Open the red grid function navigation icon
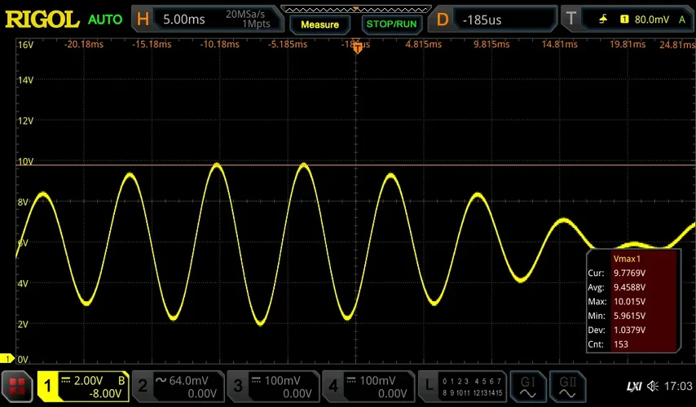The width and height of the screenshot is (696, 407). click(x=17, y=386)
